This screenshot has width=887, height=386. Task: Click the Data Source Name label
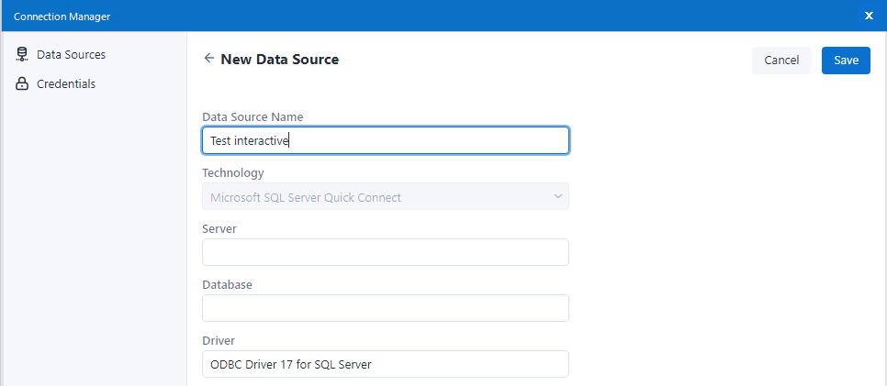253,116
